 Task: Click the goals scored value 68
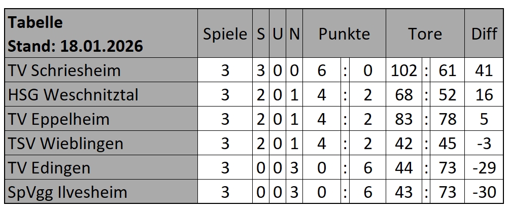(404, 94)
